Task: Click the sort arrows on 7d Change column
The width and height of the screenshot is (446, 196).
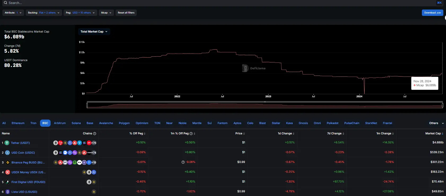Action: pos(343,134)
